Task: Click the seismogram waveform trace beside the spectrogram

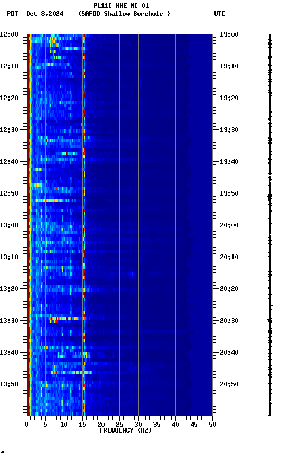Action: 270,225
